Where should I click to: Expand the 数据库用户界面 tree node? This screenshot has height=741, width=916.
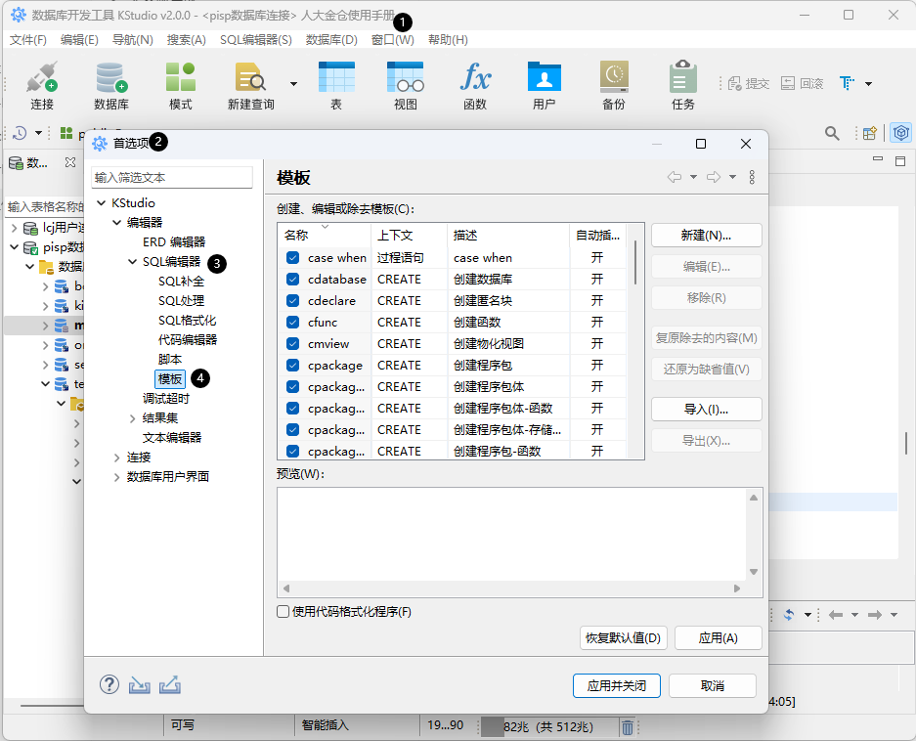[117, 477]
